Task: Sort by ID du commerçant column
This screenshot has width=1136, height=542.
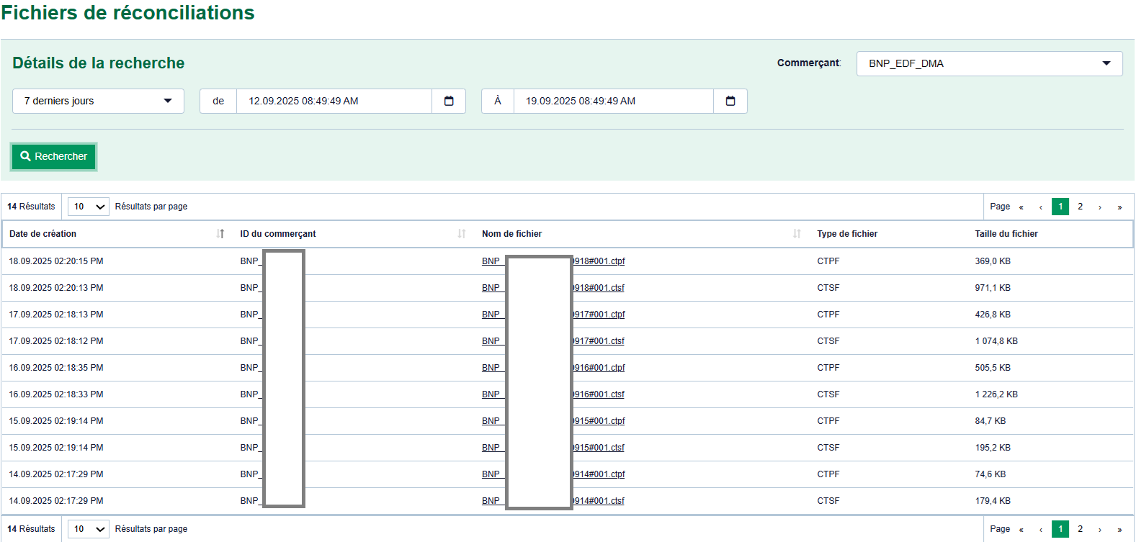Action: (x=462, y=234)
